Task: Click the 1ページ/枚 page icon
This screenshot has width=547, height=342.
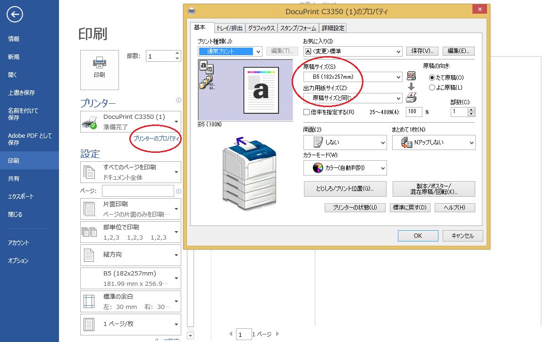Action: [89, 325]
